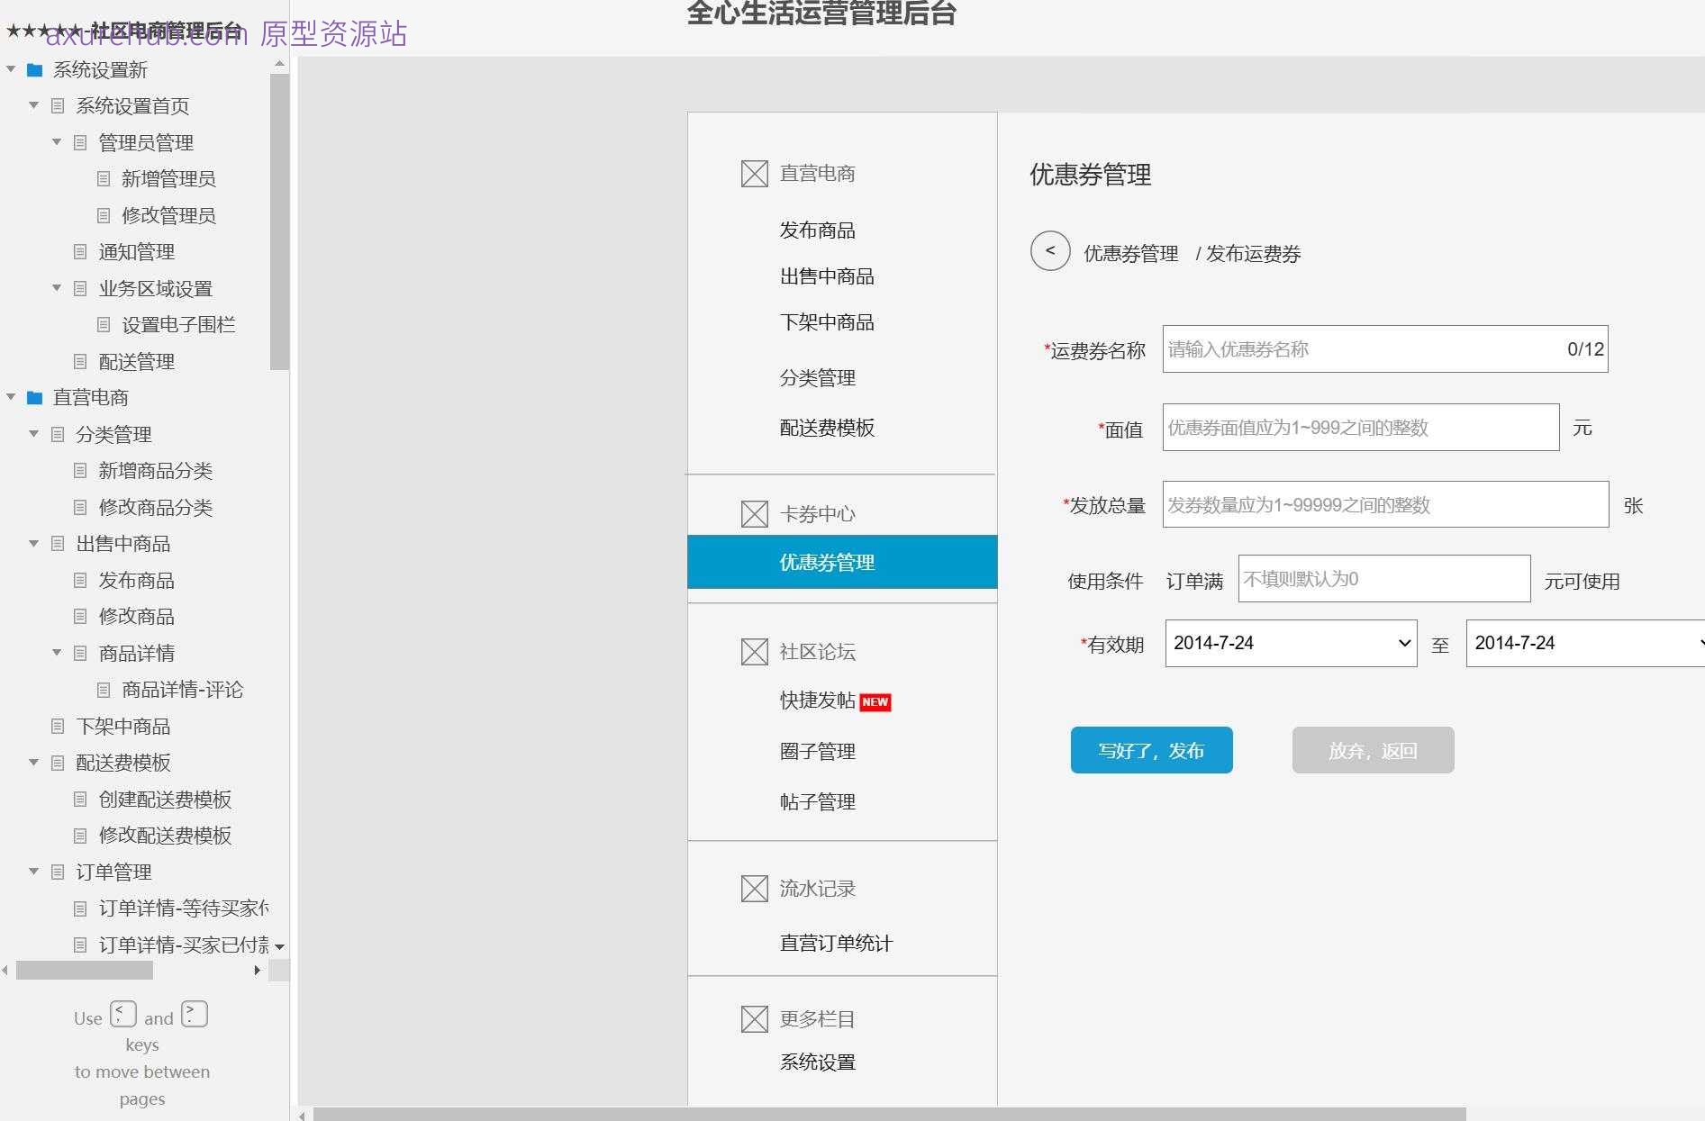Click the sitemap vertical scrollbar thumb
1705x1121 pixels.
tap(279, 221)
